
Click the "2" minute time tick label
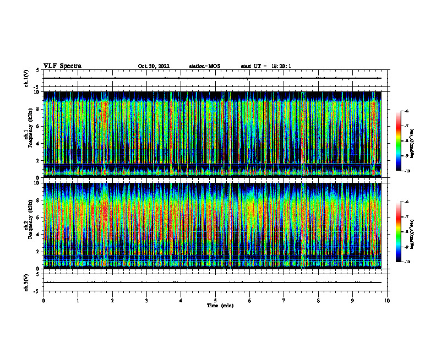(x=112, y=301)
